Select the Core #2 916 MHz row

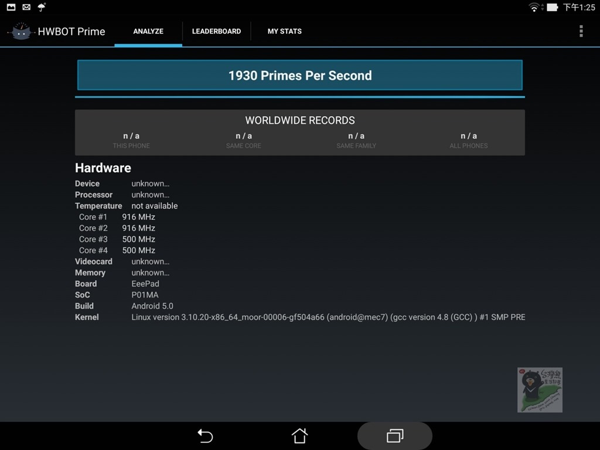coord(117,228)
